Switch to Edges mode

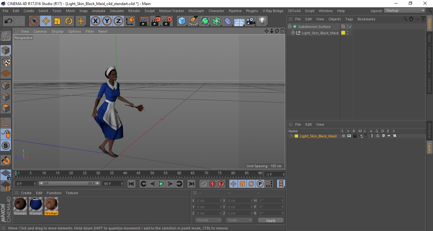click(x=6, y=96)
